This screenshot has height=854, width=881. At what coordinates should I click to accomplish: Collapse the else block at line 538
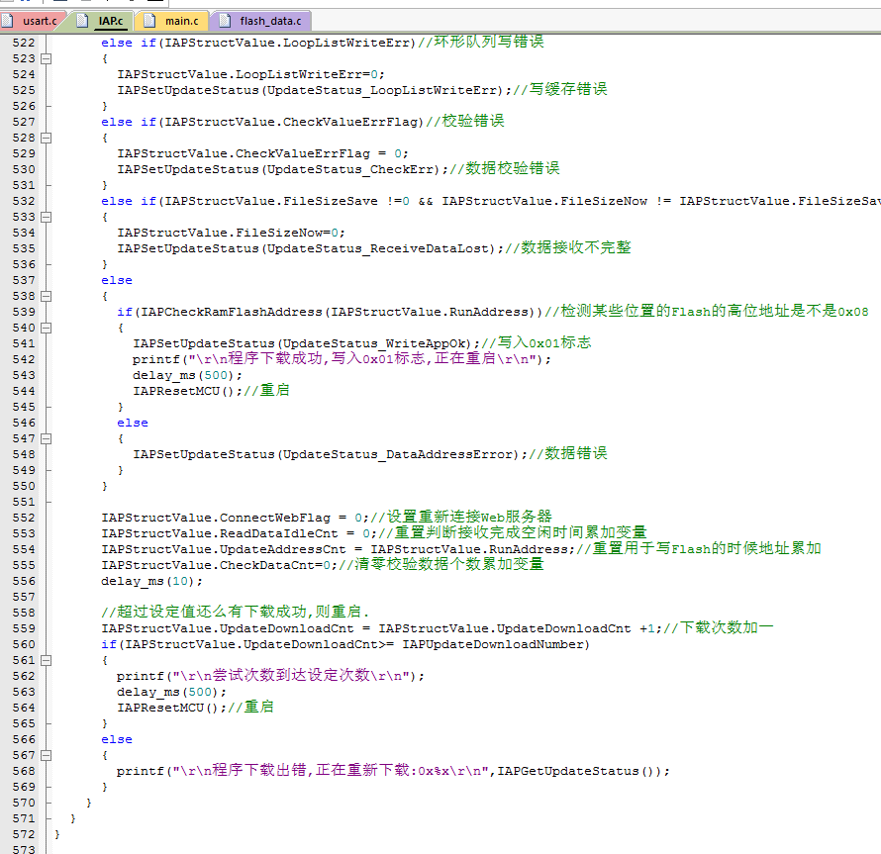click(x=47, y=296)
